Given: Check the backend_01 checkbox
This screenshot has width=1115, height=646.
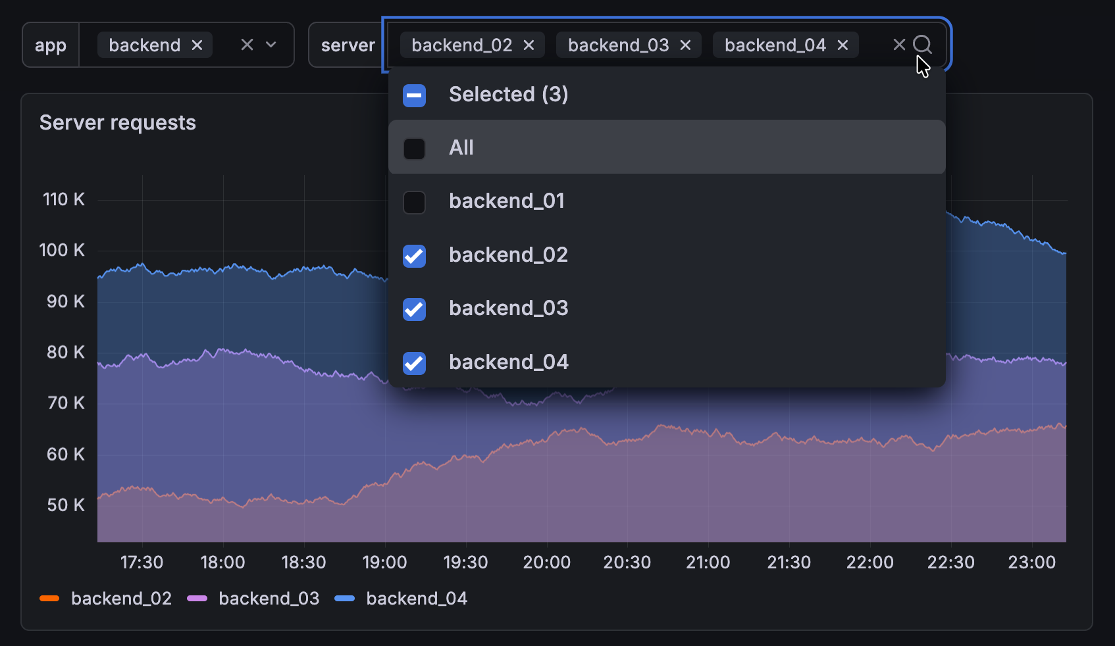Looking at the screenshot, I should [x=414, y=203].
